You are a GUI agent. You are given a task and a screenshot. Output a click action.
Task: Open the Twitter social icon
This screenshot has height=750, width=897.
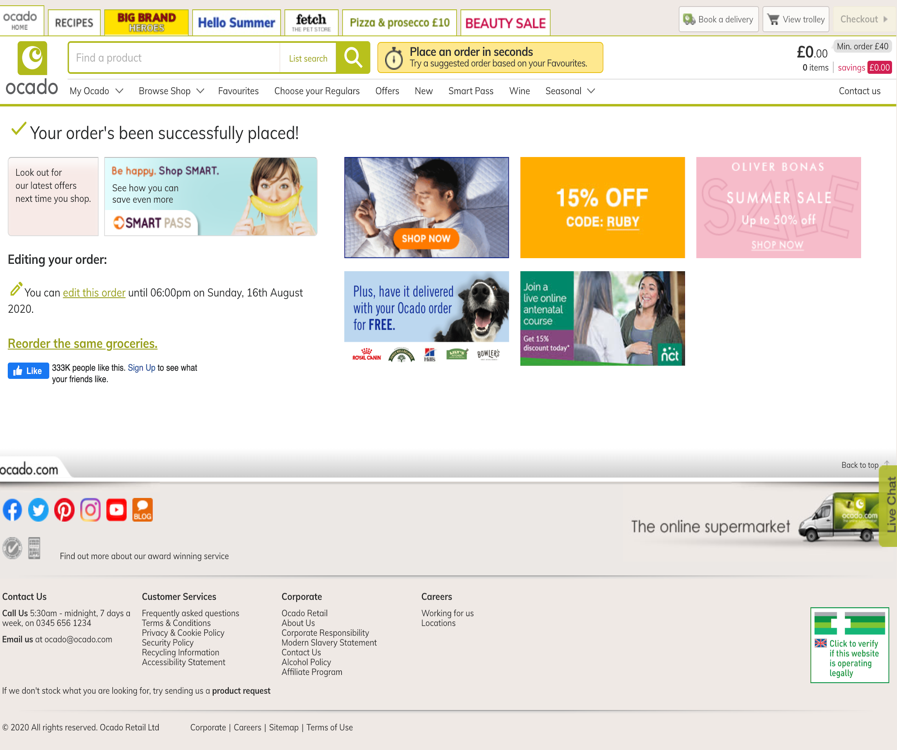(x=38, y=509)
